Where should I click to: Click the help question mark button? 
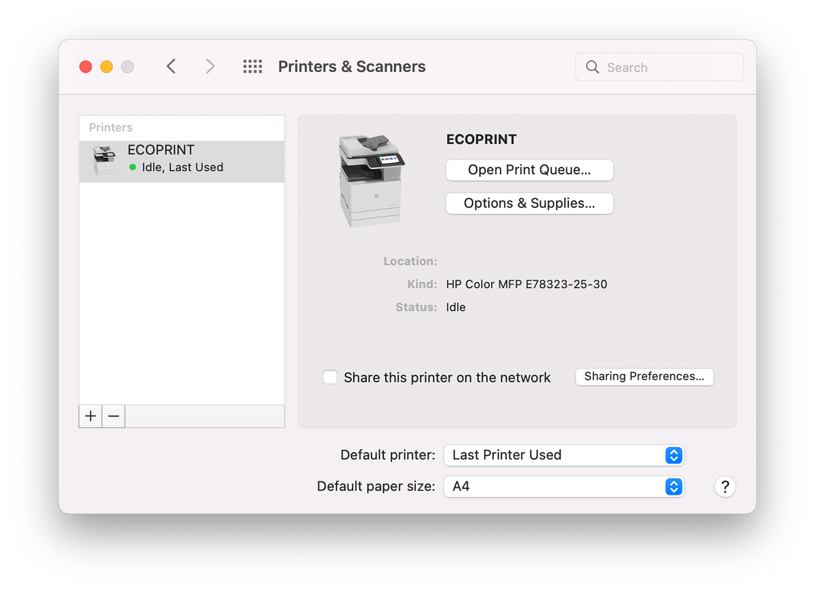pyautogui.click(x=725, y=487)
